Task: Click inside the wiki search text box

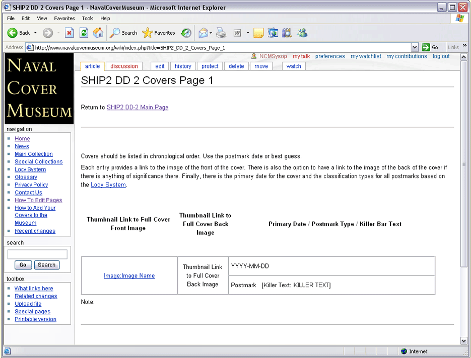Action: click(37, 254)
